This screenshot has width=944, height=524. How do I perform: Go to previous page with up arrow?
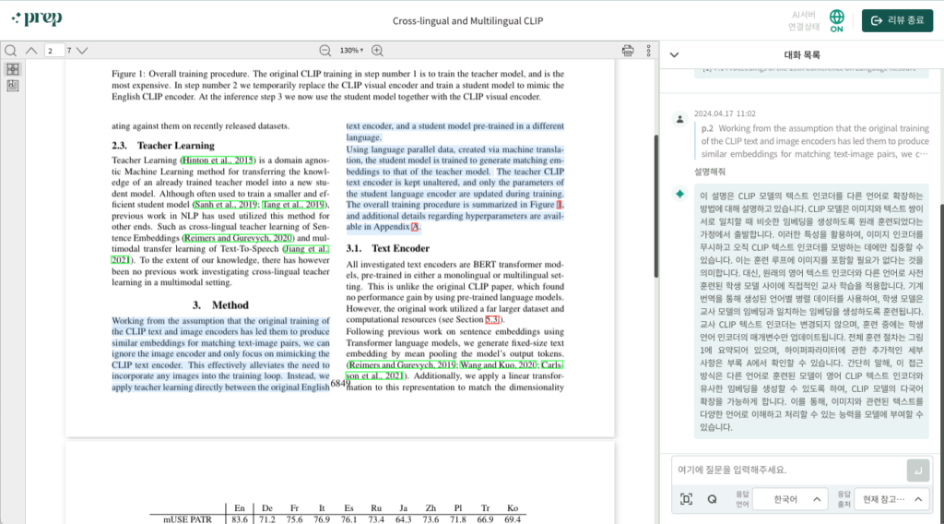pyautogui.click(x=31, y=51)
